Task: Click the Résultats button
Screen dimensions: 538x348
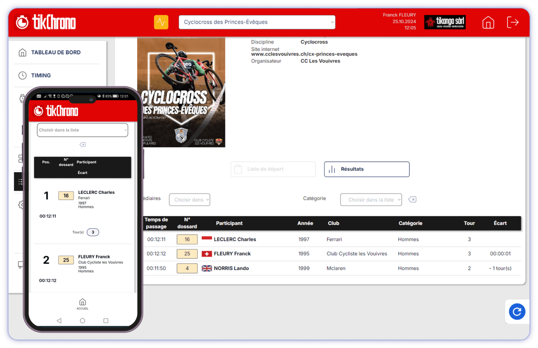Action: coord(367,169)
